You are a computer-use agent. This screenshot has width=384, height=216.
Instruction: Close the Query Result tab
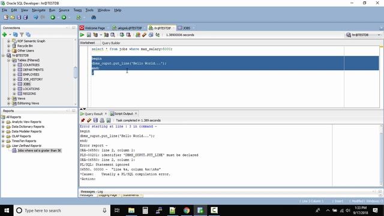click(106, 113)
